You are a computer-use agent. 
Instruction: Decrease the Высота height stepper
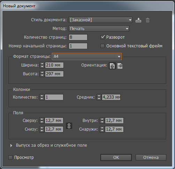pyautogui.click(x=42, y=75)
